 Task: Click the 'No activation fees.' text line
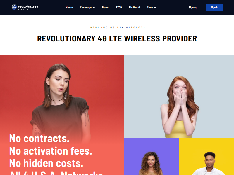pos(51,151)
